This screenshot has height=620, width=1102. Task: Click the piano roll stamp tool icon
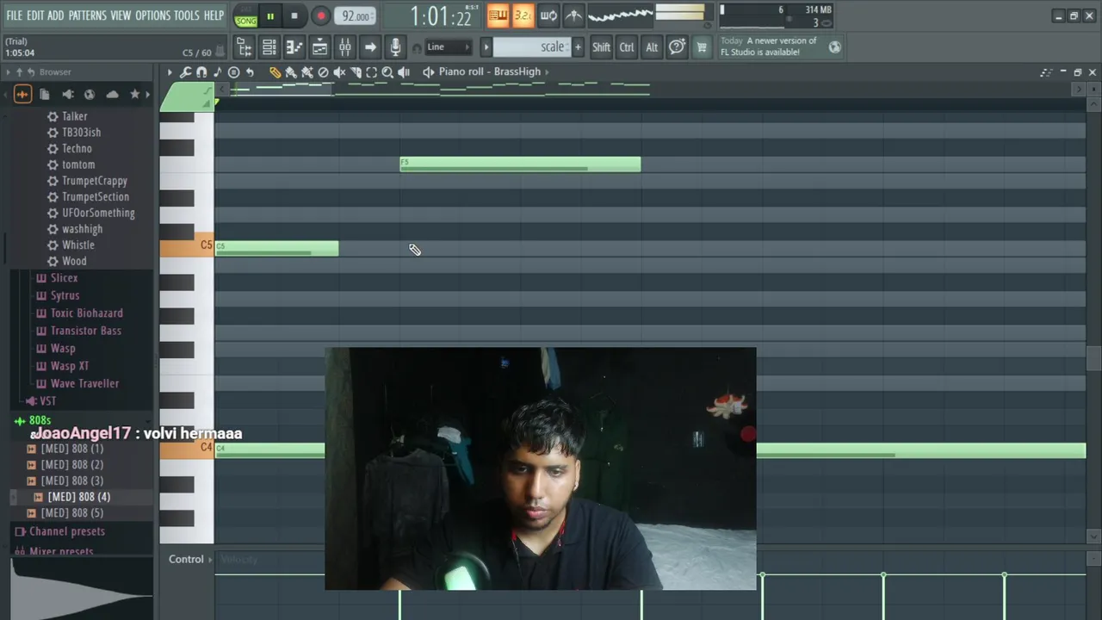tap(233, 72)
